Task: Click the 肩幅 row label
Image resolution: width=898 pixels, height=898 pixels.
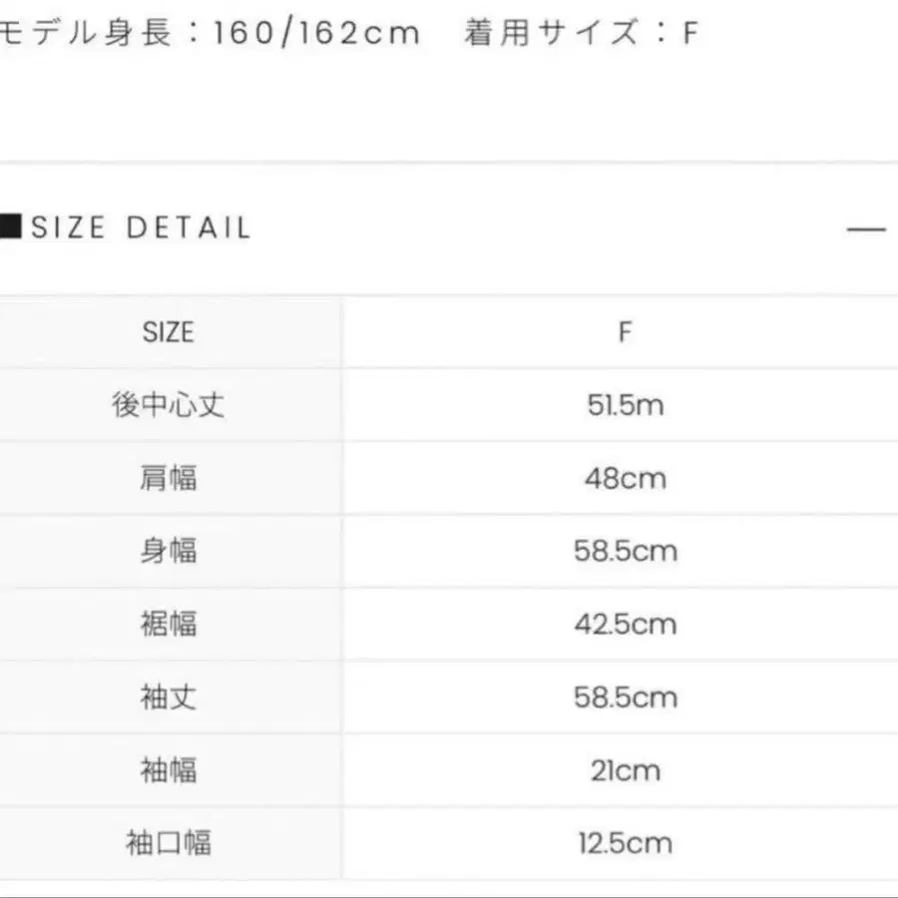Action: click(x=169, y=478)
